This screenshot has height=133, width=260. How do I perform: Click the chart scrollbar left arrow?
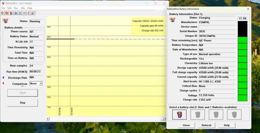pyautogui.click(x=48, y=118)
